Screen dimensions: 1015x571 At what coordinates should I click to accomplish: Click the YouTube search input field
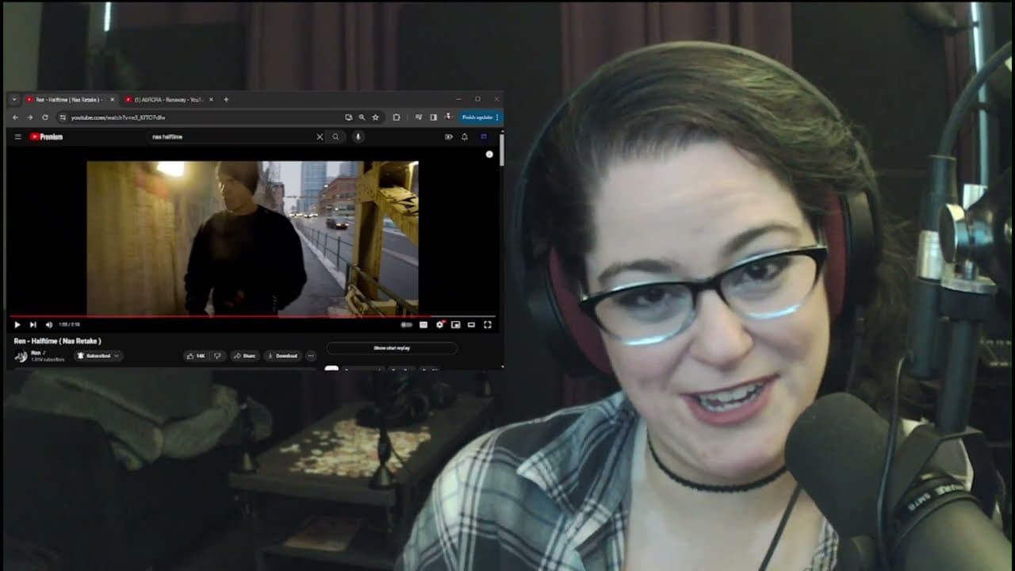tap(230, 136)
